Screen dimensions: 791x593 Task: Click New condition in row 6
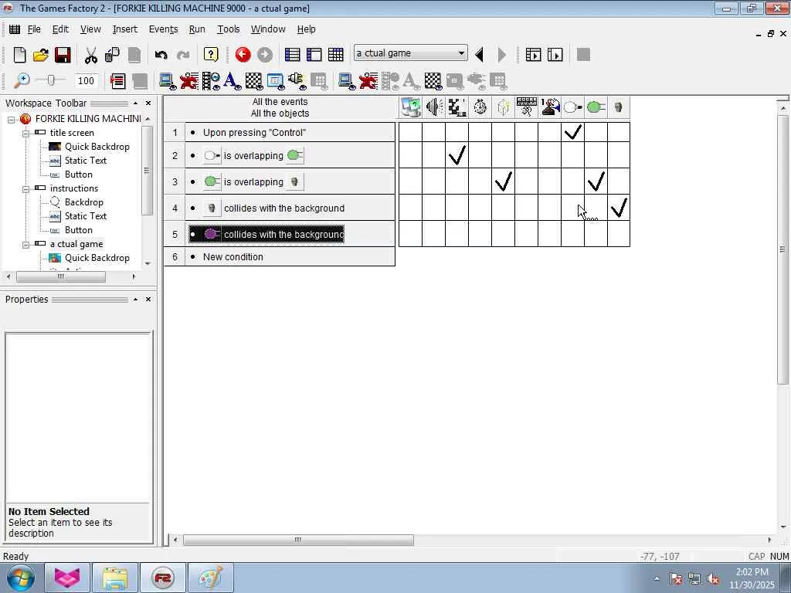click(x=233, y=256)
